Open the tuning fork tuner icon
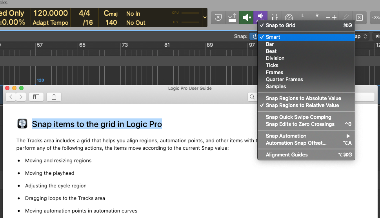 click(x=345, y=17)
